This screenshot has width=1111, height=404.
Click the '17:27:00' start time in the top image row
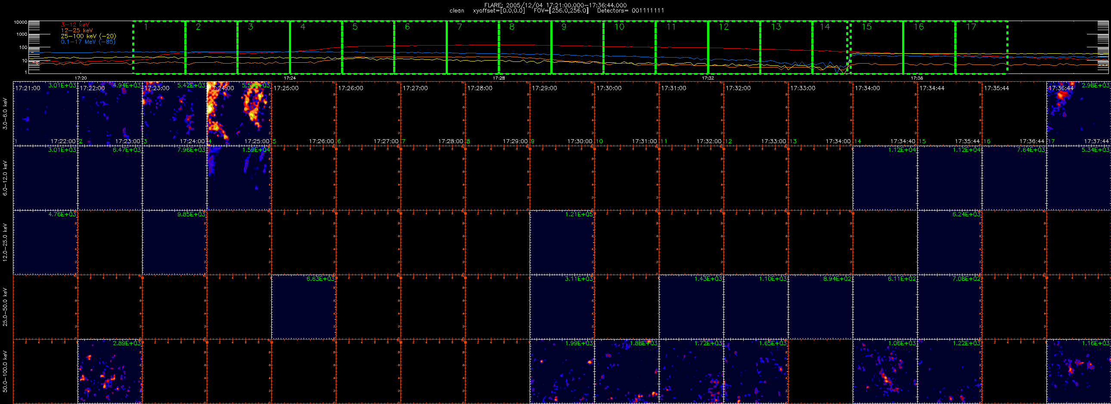click(x=415, y=88)
